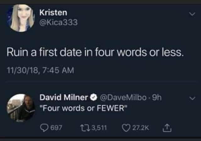Image resolution: width=201 pixels, height=141 pixels.
Task: Click the 697 replies count
Action: [57, 128]
